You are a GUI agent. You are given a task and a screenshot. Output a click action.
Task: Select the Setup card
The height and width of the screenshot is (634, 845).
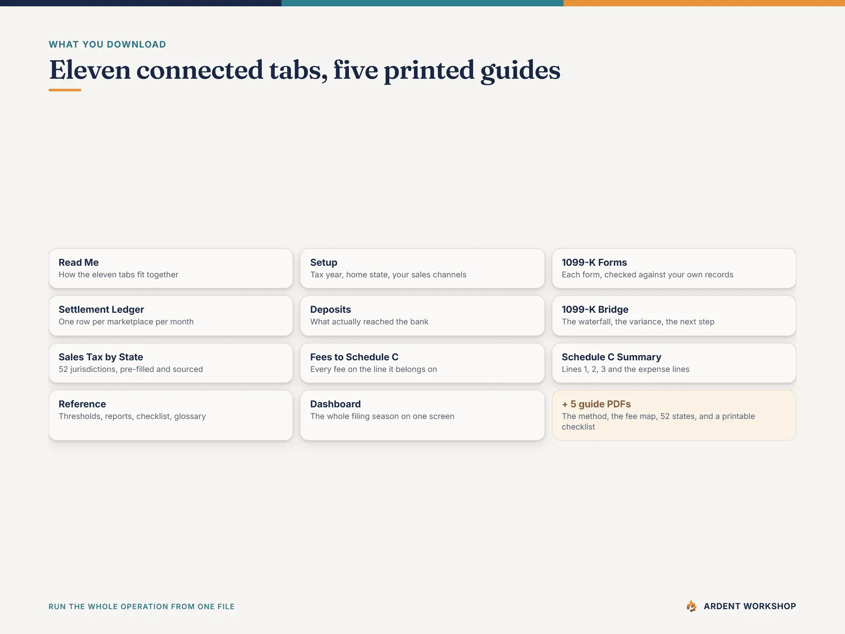point(422,268)
